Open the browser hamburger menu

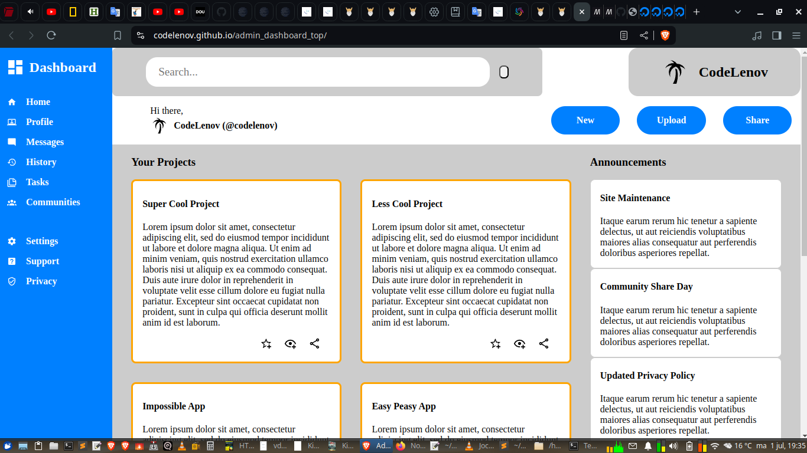[x=796, y=35]
